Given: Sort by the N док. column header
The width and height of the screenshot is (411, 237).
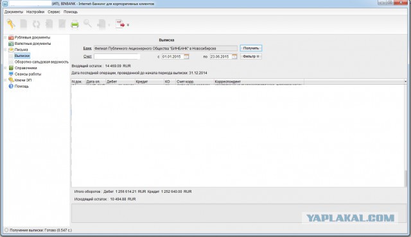Looking at the screenshot, I should [78, 82].
